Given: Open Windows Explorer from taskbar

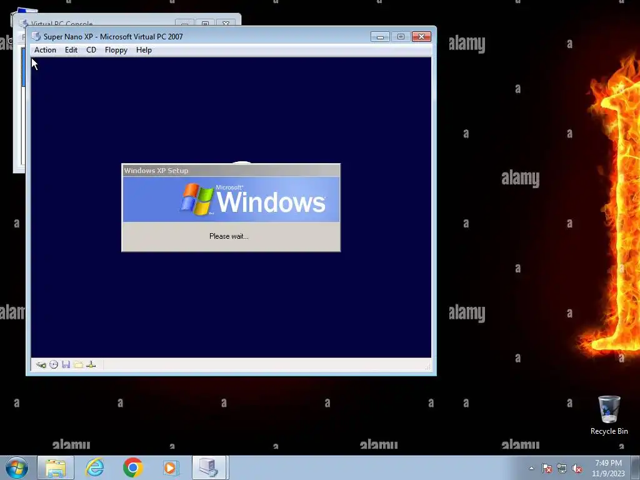Looking at the screenshot, I should 56,467.
